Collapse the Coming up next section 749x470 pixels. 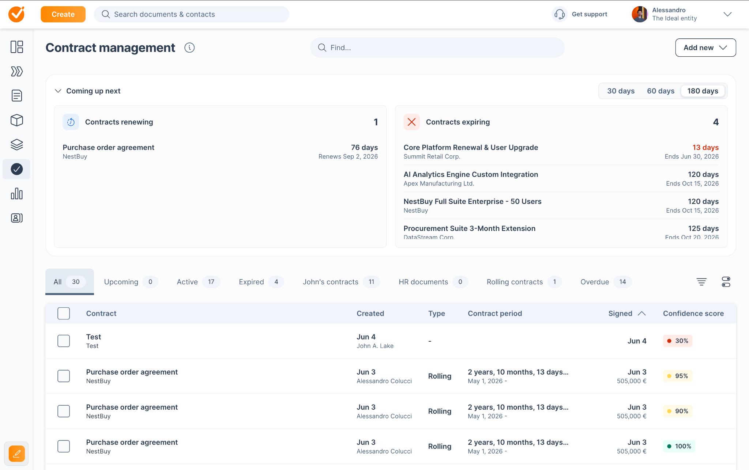(x=58, y=91)
